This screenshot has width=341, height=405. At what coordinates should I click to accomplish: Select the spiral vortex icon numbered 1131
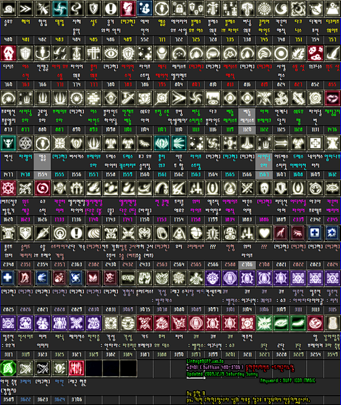[315, 99]
